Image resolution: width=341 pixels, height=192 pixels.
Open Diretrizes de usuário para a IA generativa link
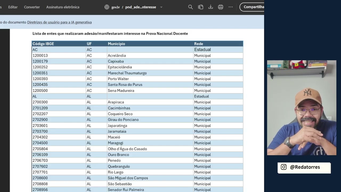click(59, 22)
